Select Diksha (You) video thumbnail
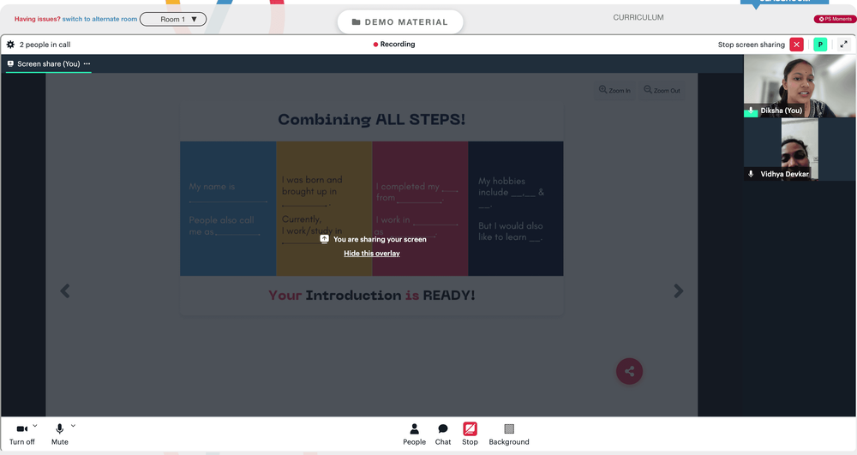857x455 pixels. pyautogui.click(x=800, y=86)
